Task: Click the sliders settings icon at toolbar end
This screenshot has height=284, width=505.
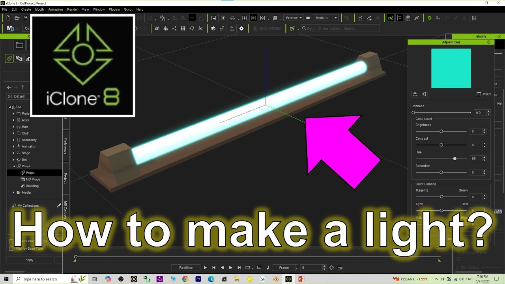Action: click(x=474, y=18)
